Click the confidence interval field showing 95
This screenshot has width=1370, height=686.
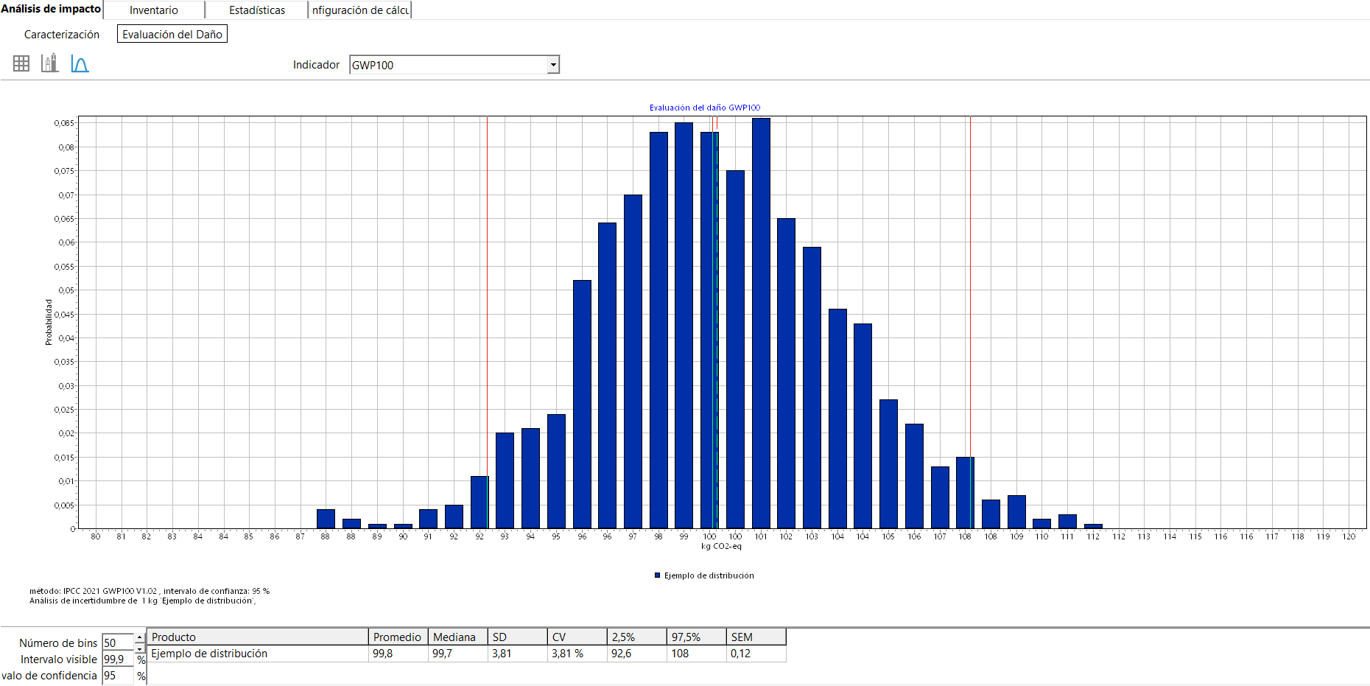(118, 676)
